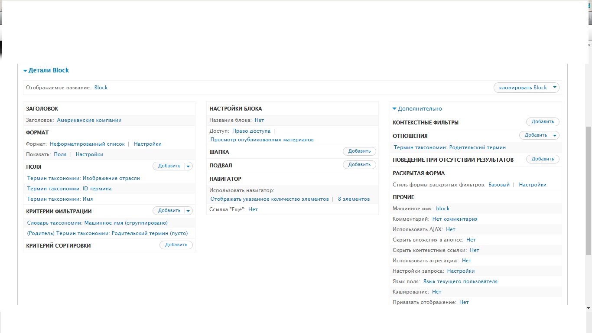The image size is (592, 333).
Task: Open the Право доступа access link
Action: pos(251,131)
